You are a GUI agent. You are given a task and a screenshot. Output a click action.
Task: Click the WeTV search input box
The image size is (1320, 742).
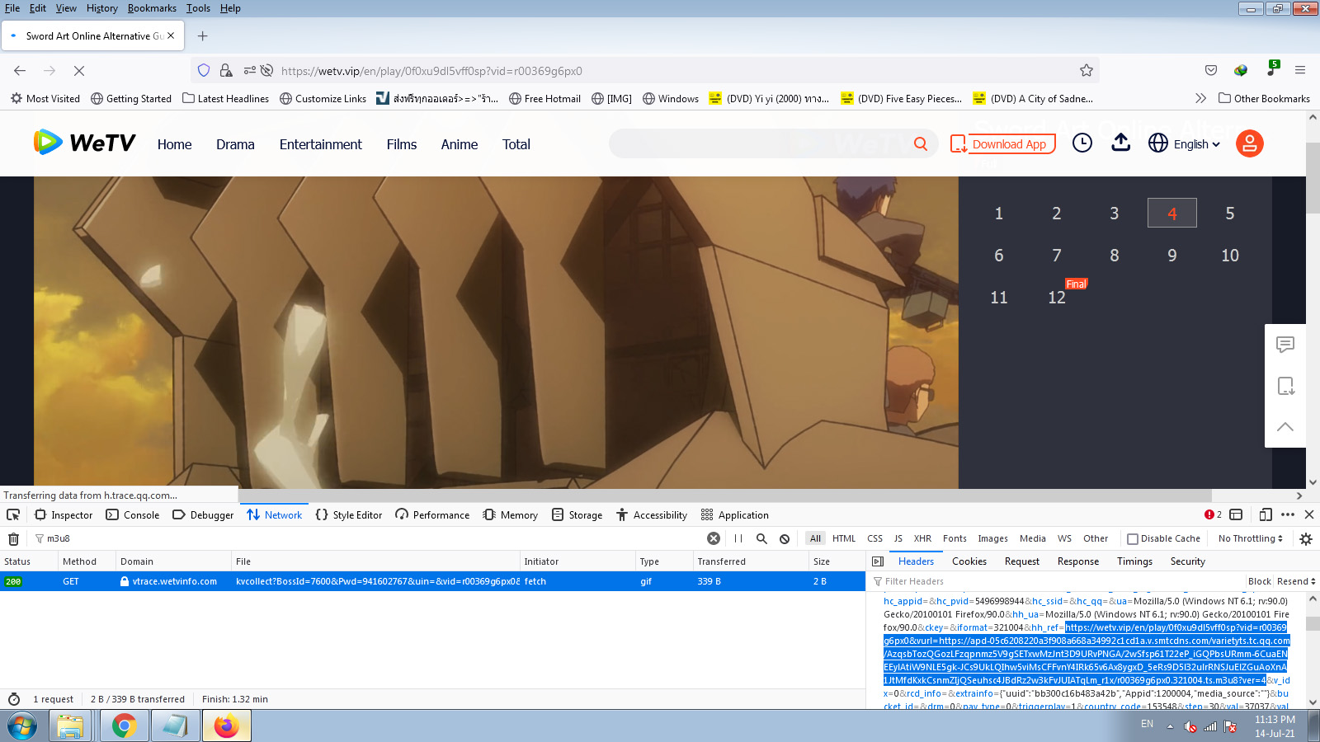(x=760, y=143)
